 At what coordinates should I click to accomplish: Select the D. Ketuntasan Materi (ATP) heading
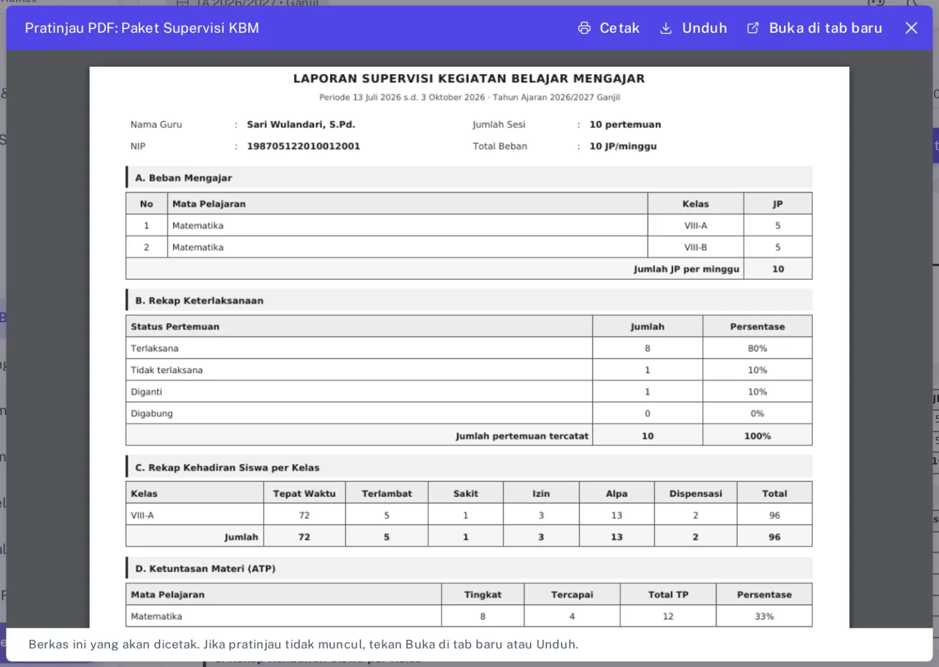(205, 569)
